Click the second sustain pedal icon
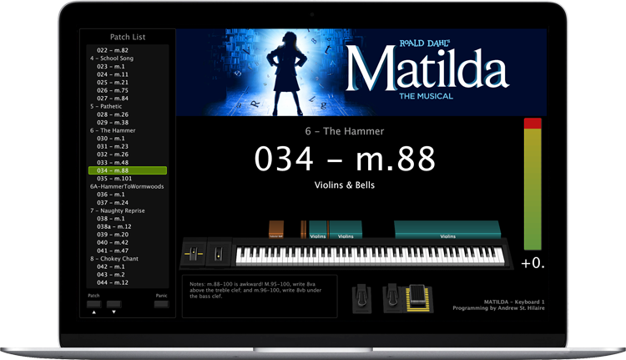Image resolution: width=626 pixels, height=360 pixels. [391, 297]
